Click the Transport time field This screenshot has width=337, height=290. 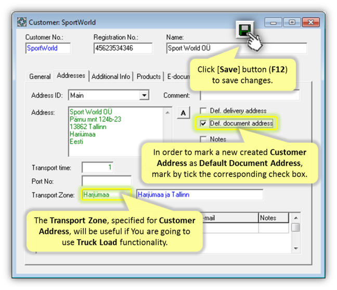click(97, 167)
